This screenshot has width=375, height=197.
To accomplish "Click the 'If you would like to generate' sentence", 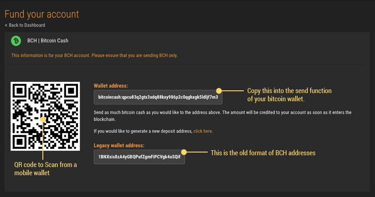I will 153,131.
